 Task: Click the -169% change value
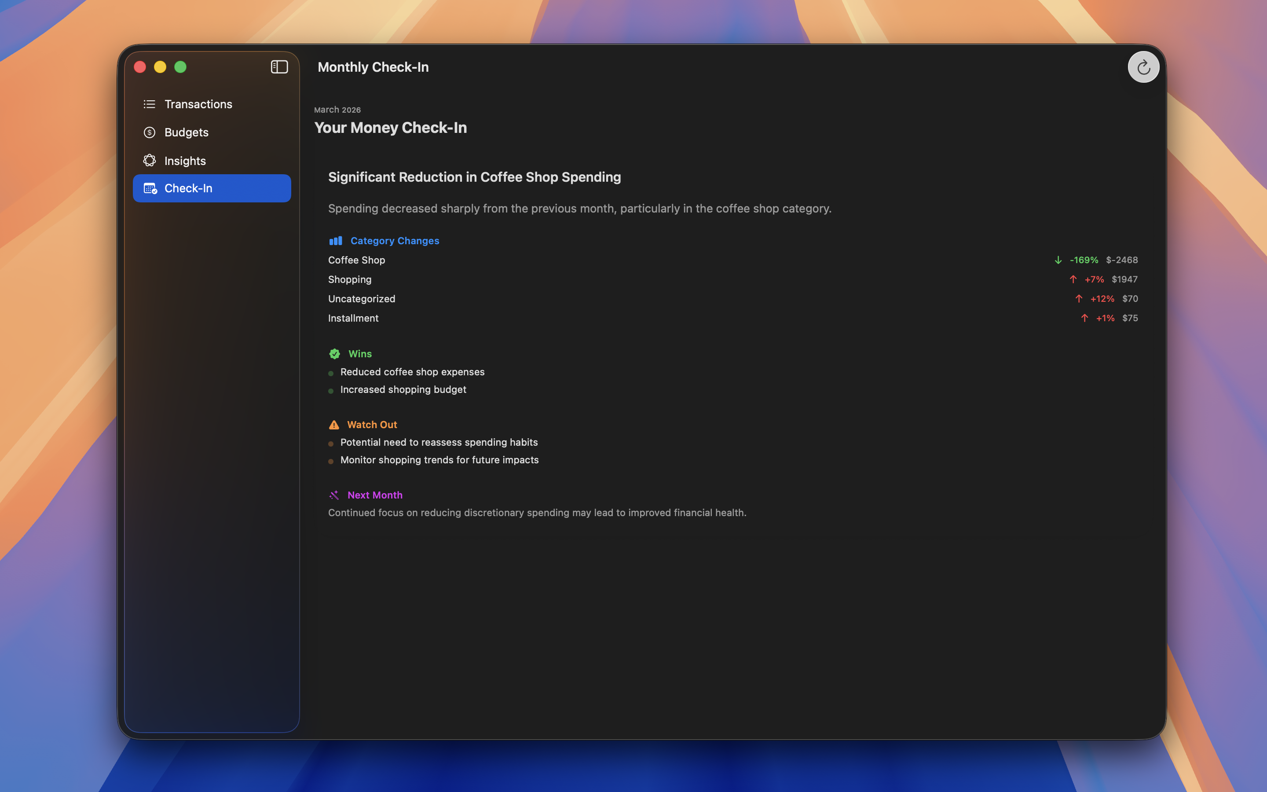(x=1084, y=260)
